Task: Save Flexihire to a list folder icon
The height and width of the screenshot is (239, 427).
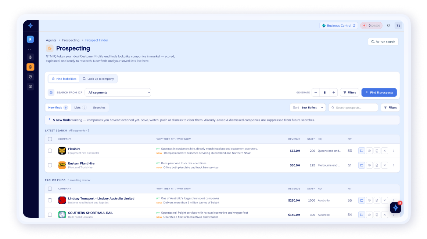Action: point(362,151)
